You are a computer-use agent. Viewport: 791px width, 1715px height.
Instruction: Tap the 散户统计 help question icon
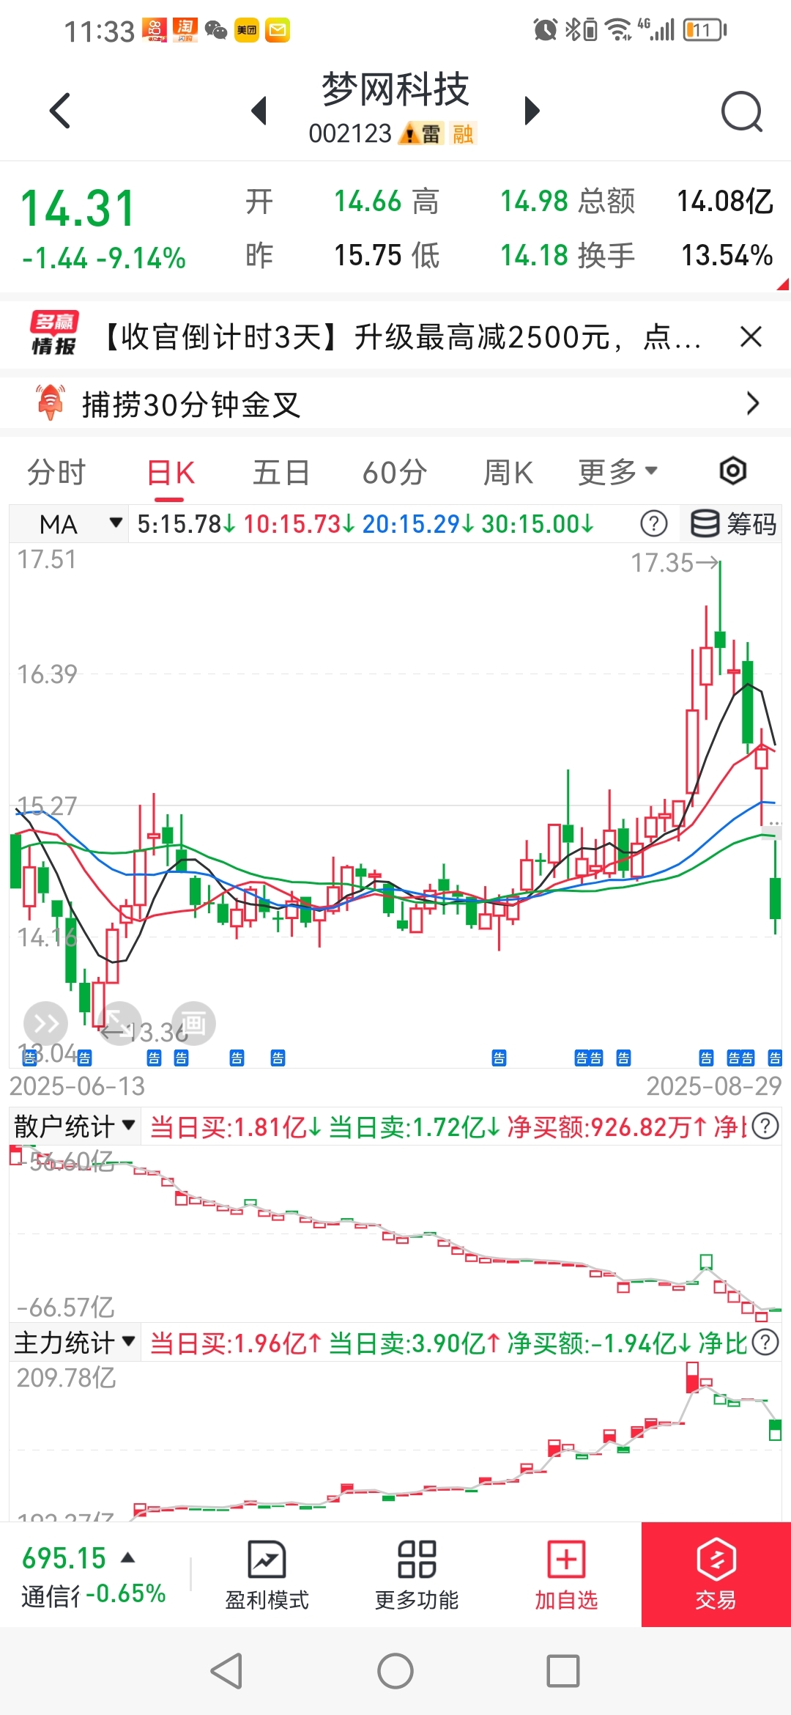coord(765,1126)
